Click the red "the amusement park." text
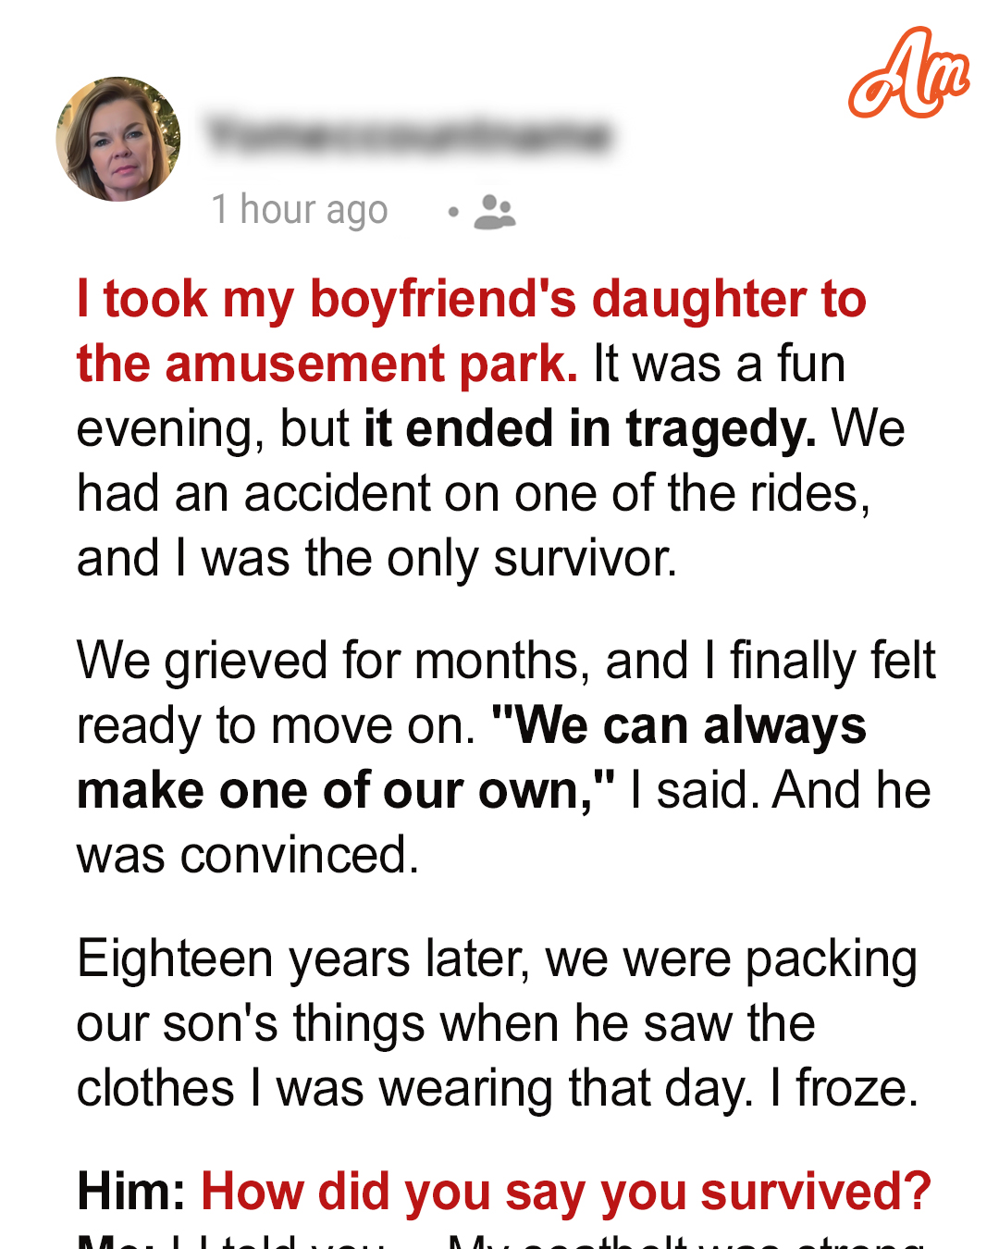 [327, 364]
